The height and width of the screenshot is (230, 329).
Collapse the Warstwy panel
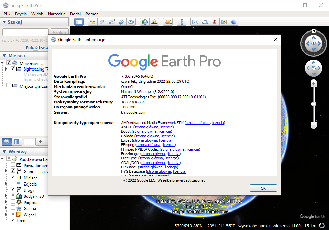[x=4, y=152]
